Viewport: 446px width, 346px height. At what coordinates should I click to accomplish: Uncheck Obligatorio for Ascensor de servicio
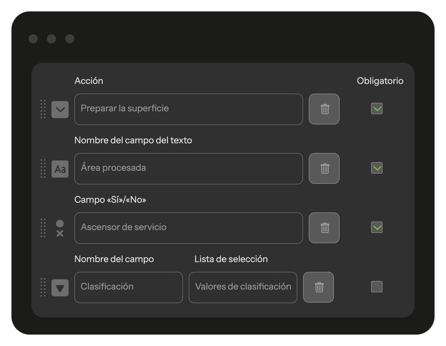[x=377, y=227]
